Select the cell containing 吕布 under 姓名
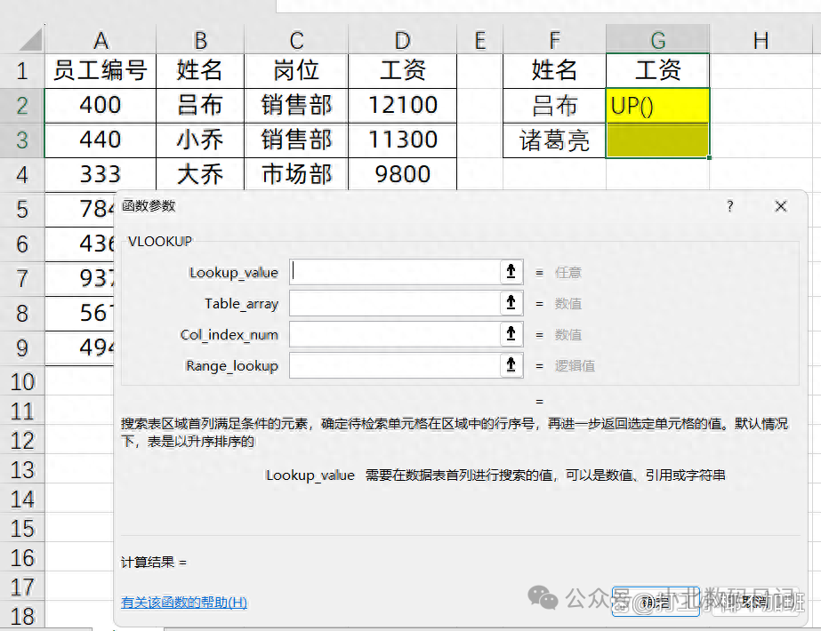821x631 pixels. click(x=199, y=105)
